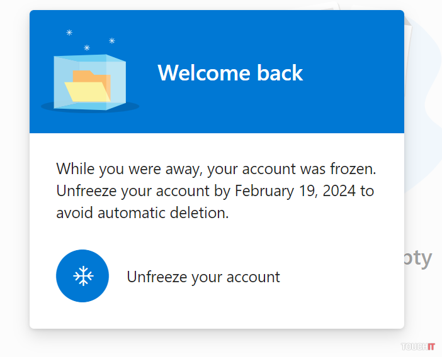The height and width of the screenshot is (357, 442).
Task: Click the "Welcome back" heading
Action: 230,73
